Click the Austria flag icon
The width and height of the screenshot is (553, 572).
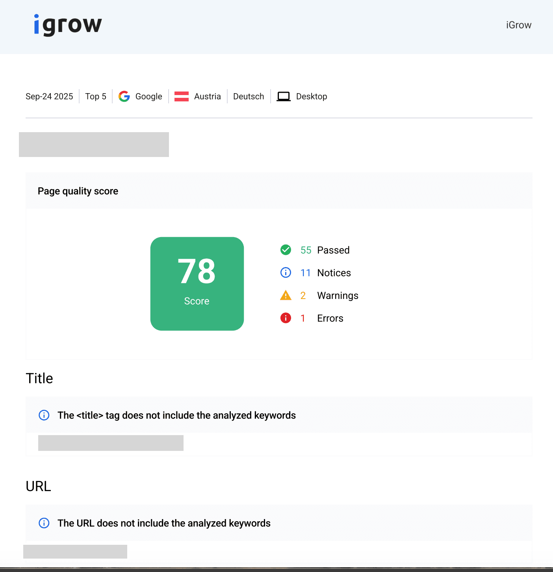[x=182, y=96]
